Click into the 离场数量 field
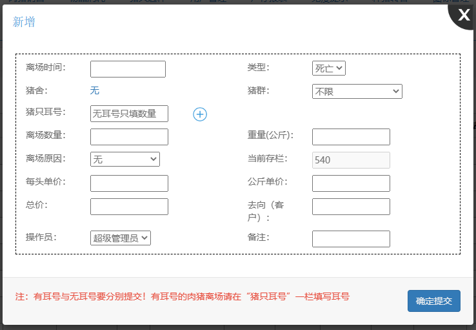Screen dimensions: 476x330 coord(129,137)
